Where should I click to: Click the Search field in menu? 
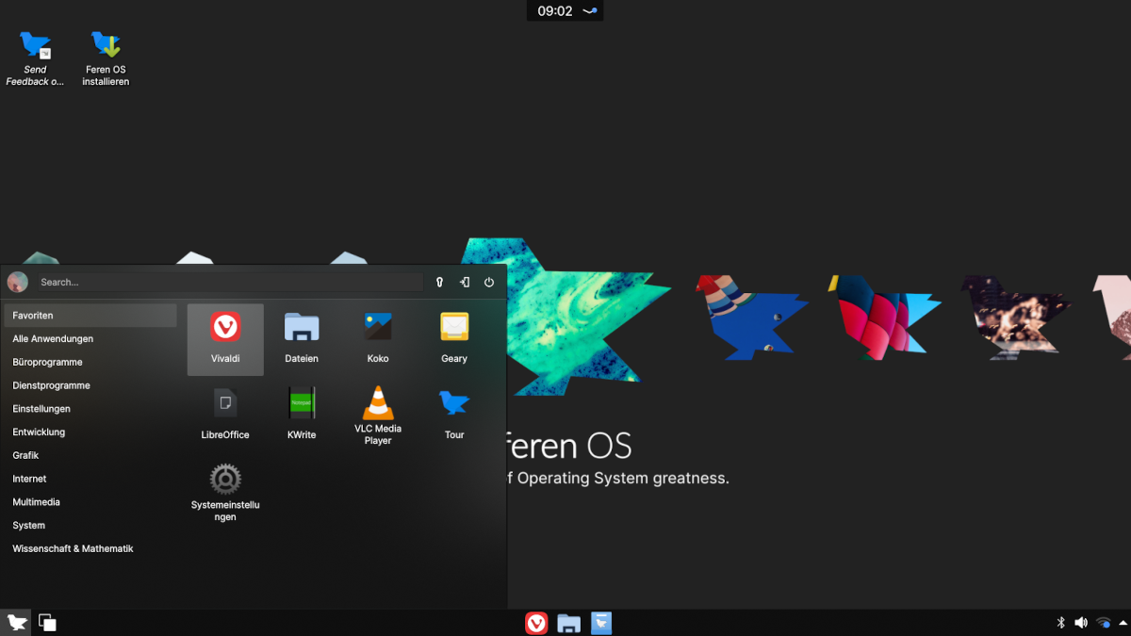(229, 282)
